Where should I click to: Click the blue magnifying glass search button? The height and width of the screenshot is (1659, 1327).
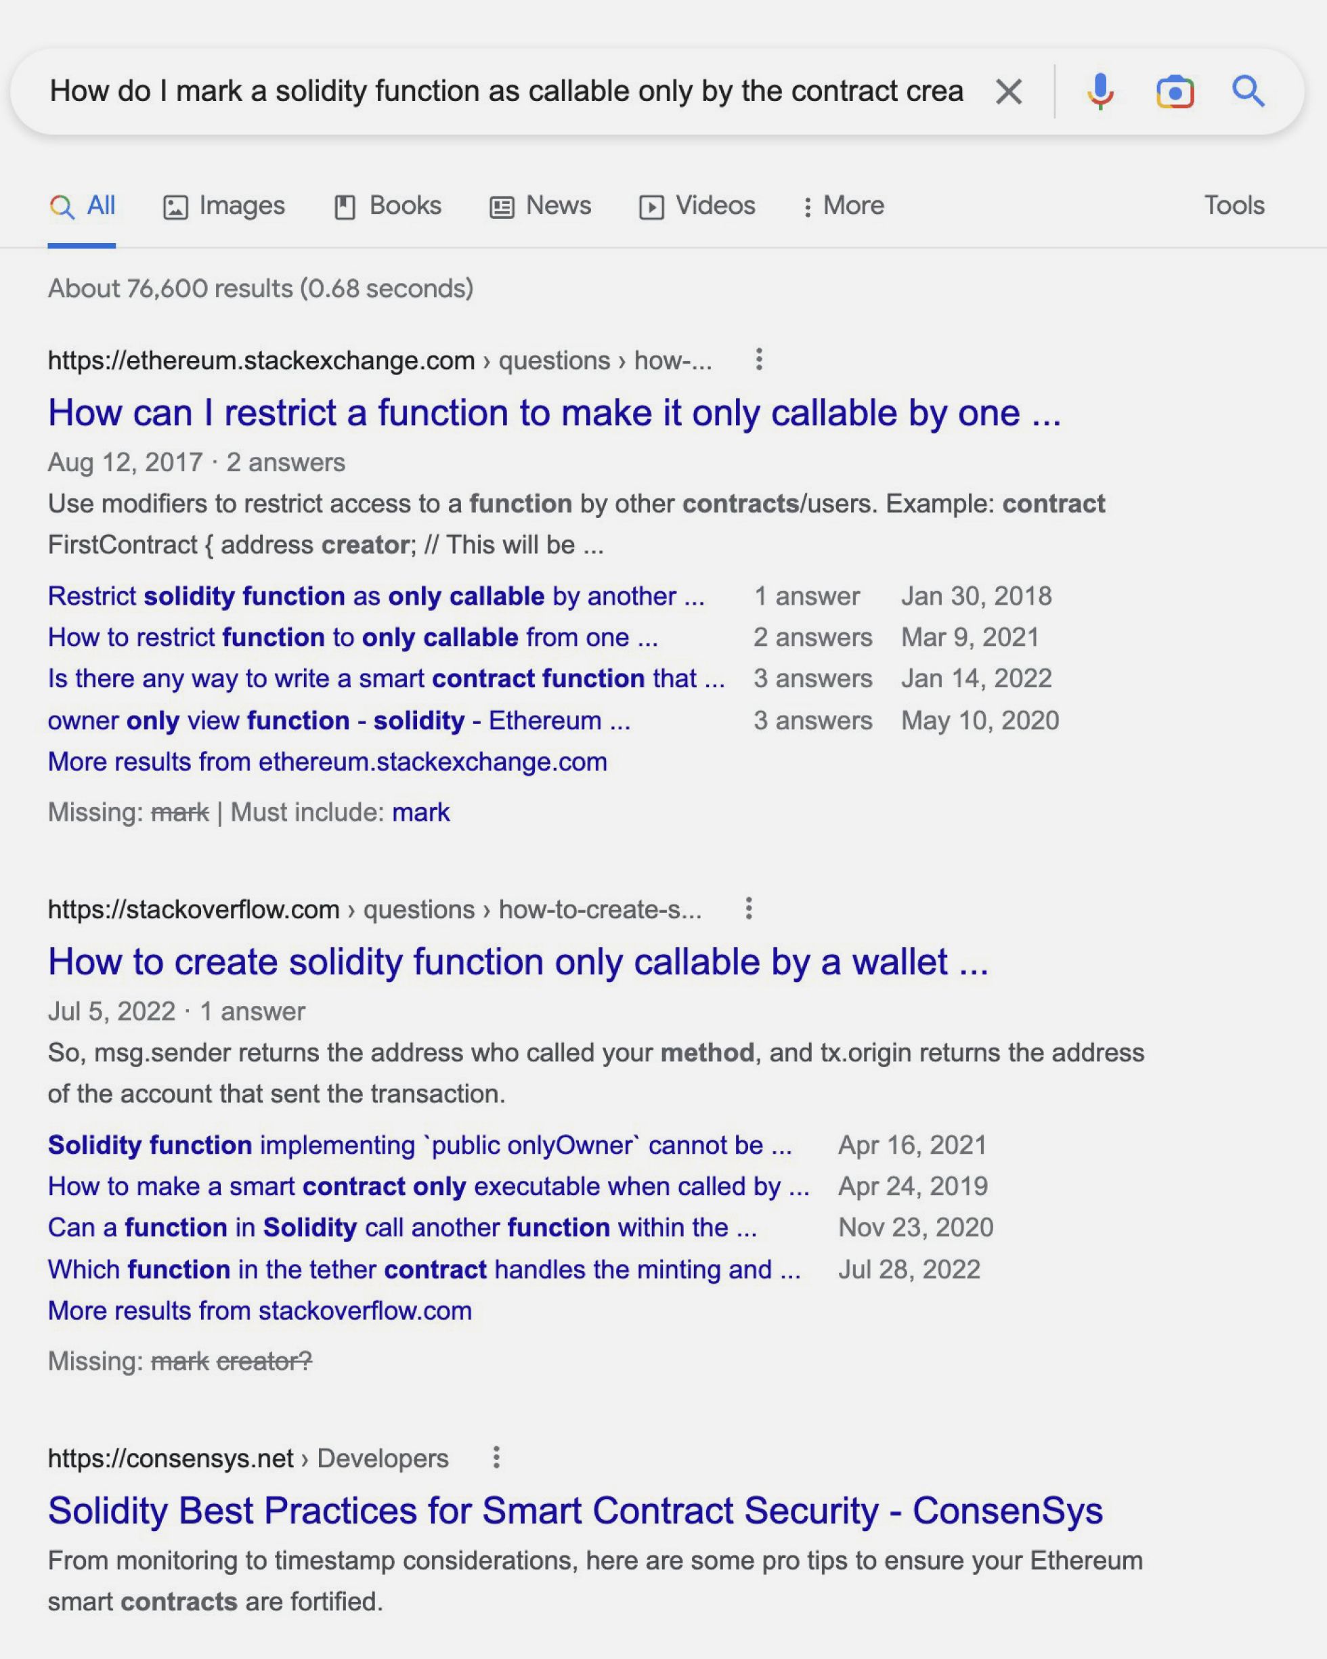[x=1248, y=91]
